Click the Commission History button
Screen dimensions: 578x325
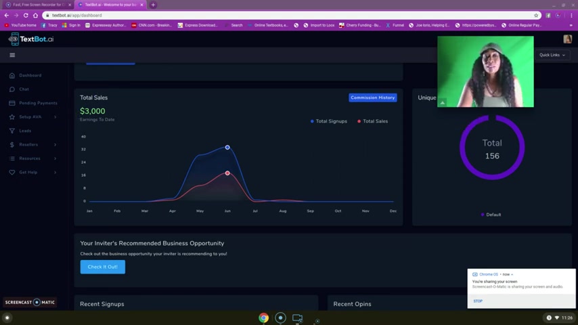[x=373, y=97]
